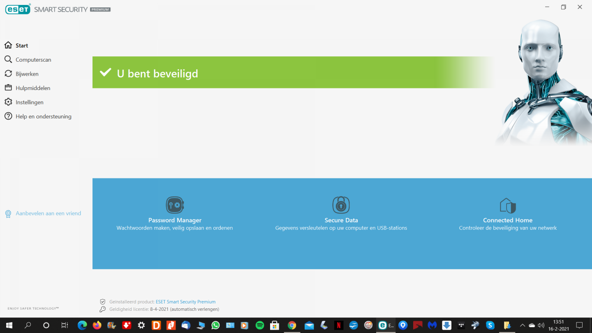The image size is (592, 333).
Task: Open Microsoft Store from the taskbar
Action: point(275,325)
